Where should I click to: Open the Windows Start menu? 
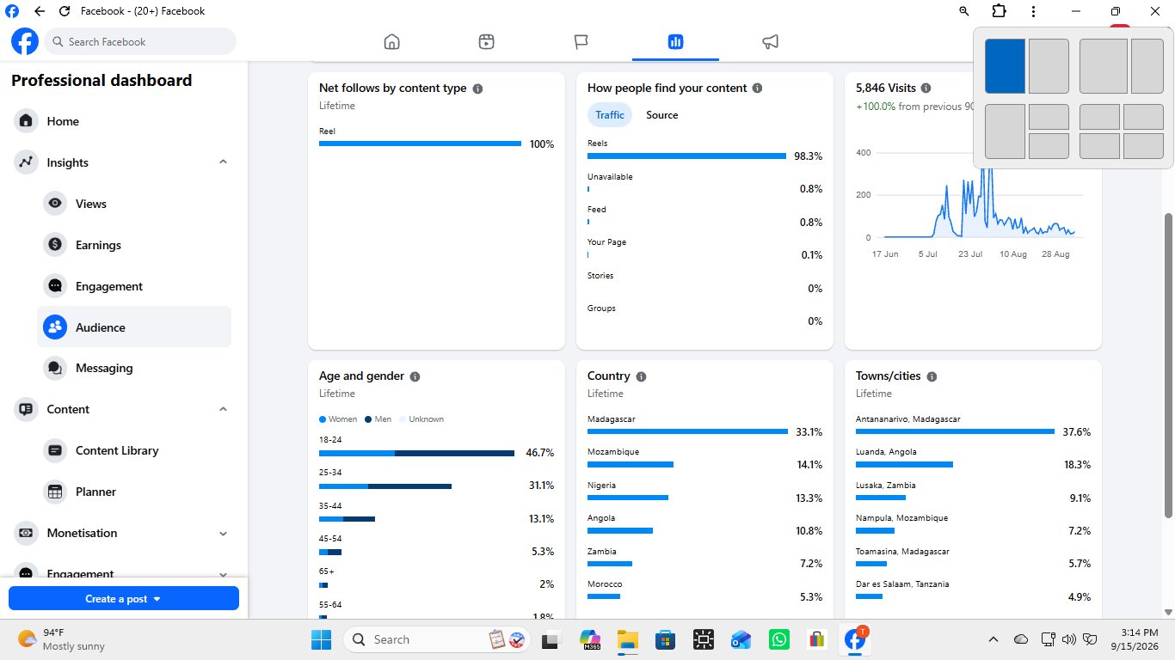tap(321, 639)
